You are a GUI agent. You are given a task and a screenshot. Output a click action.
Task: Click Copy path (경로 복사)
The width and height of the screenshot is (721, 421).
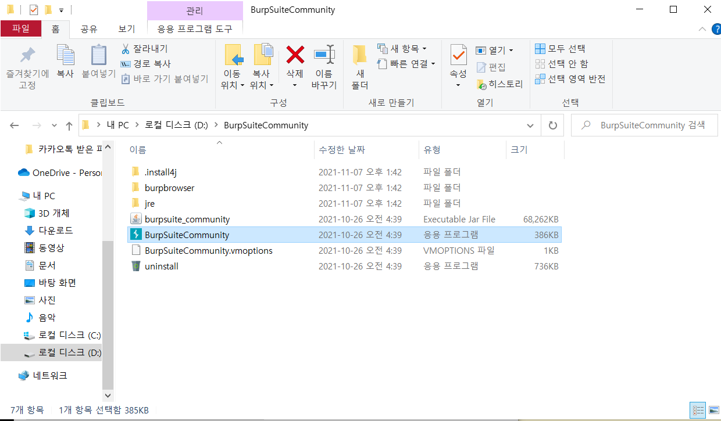pos(145,64)
